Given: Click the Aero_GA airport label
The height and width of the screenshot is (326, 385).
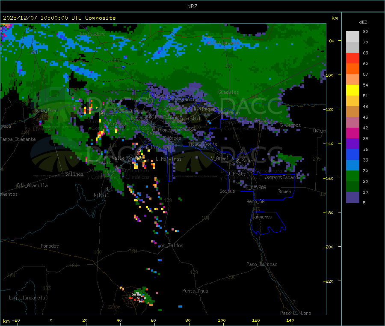Looking at the screenshot, I should point(256,201).
